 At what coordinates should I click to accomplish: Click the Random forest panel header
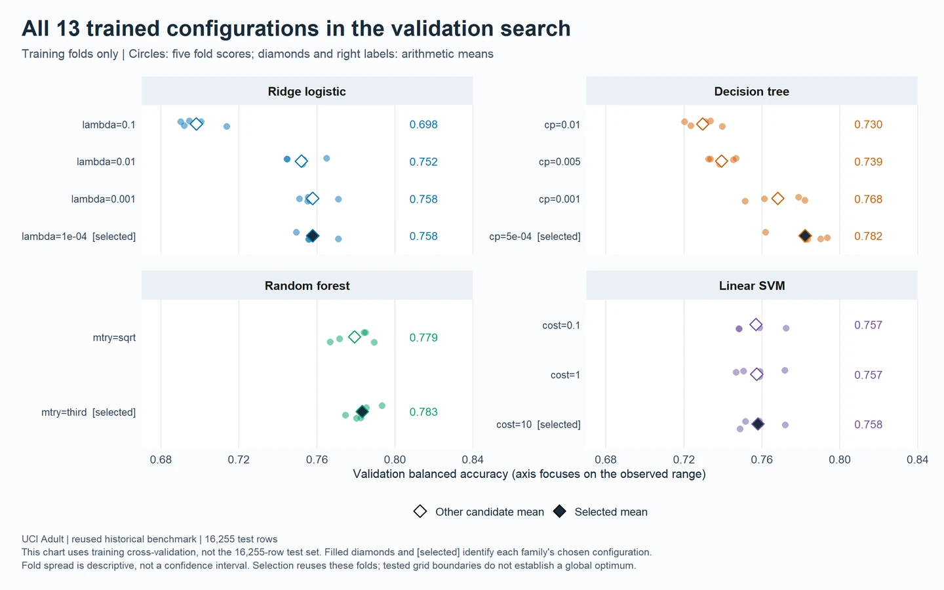[x=307, y=286]
